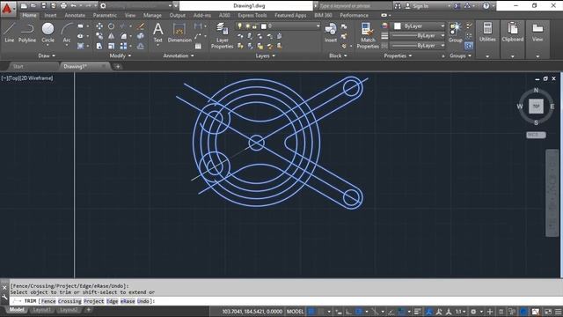Screen dimensions: 563x317
Task: Select the Array tool in Modify
Action: pos(123,46)
